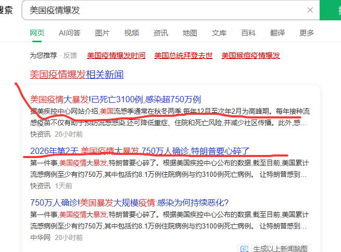Click snippet starting 据美疾控中心网站介绍
341x252 pixels.
(170, 112)
